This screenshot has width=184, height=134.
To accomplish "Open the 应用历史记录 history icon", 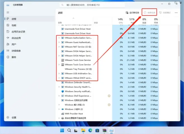I will [x=8, y=32].
